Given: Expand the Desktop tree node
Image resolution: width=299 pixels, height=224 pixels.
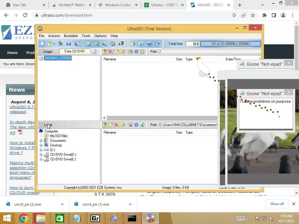Looking at the screenshot, I should [x=41, y=145].
